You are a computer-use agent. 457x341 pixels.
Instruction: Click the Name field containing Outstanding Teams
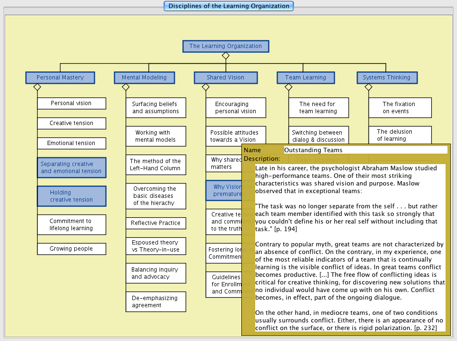click(365, 150)
